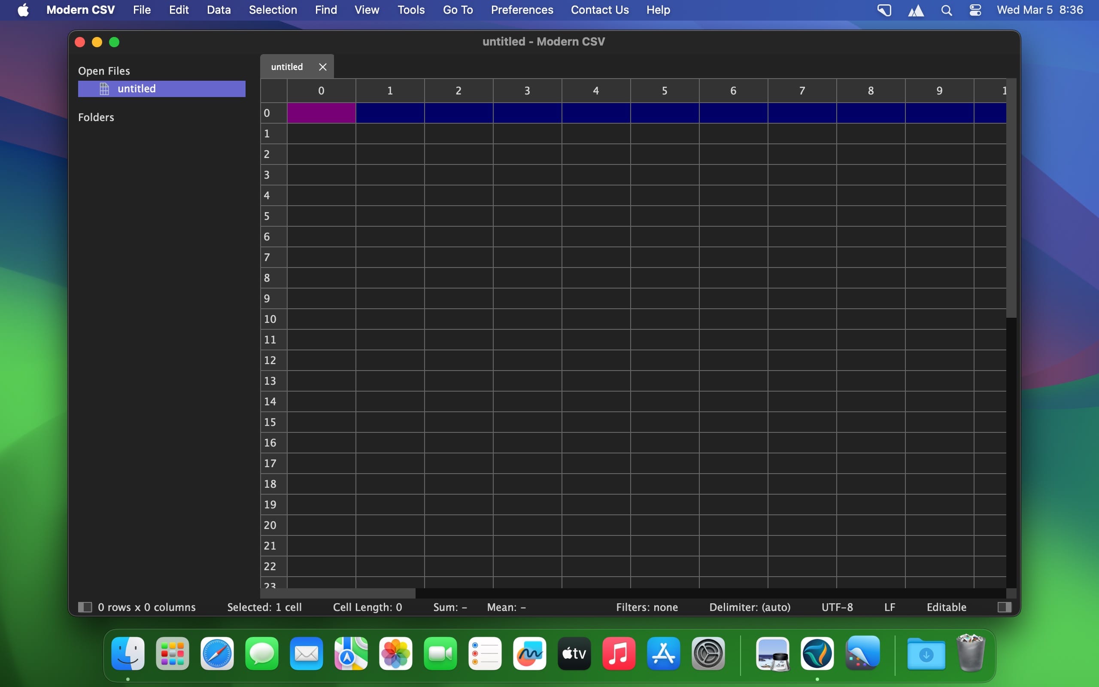Click the Mean status text
This screenshot has width=1099, height=687.
tap(507, 607)
